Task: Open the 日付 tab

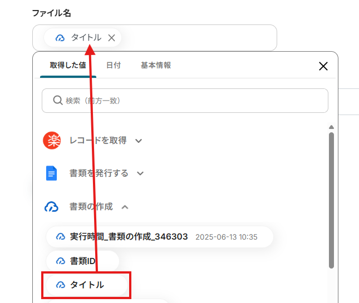Action: [114, 66]
